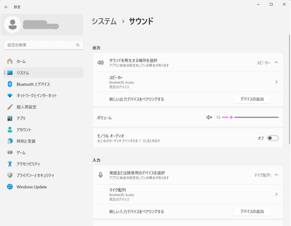
Task: Click the Bluetooth とデバイス icon
Action: coord(10,84)
